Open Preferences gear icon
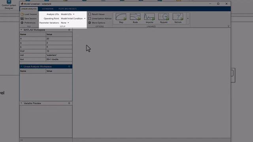The width and height of the screenshot is (253, 142). click(22, 23)
